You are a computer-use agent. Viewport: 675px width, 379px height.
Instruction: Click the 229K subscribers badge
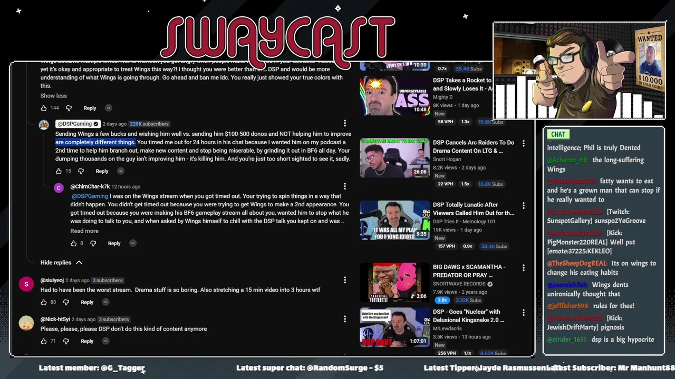coord(149,124)
